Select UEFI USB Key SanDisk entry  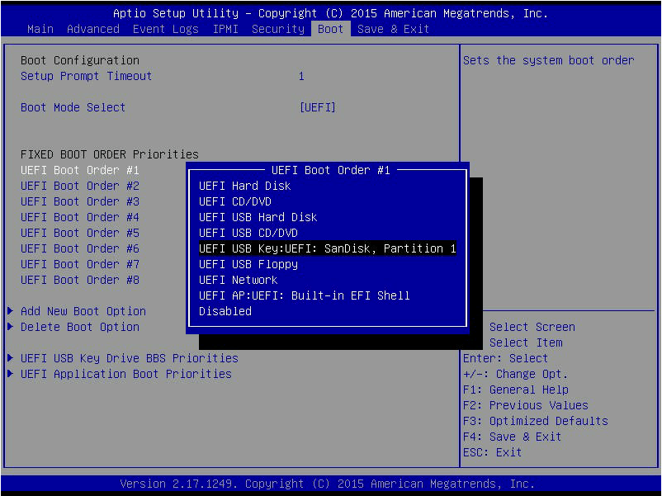click(x=327, y=248)
